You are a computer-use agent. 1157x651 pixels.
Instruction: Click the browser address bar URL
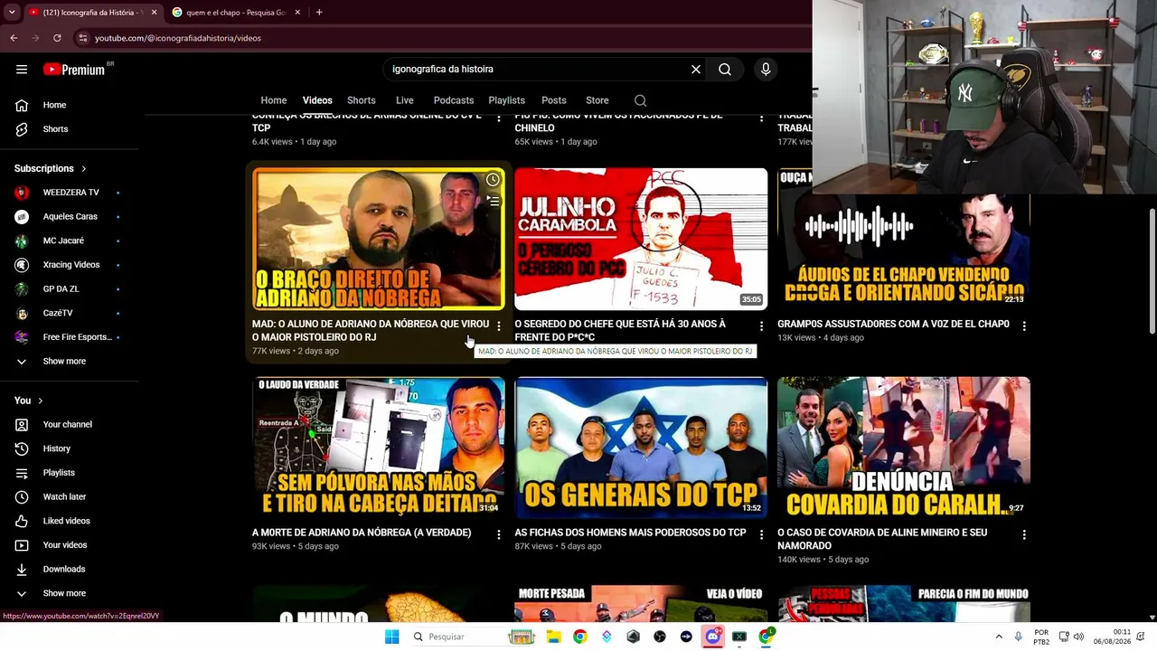(178, 38)
